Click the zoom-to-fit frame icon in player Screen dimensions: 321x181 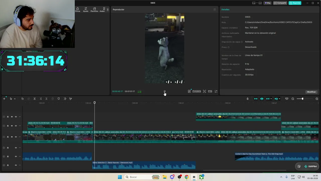tap(204, 91)
